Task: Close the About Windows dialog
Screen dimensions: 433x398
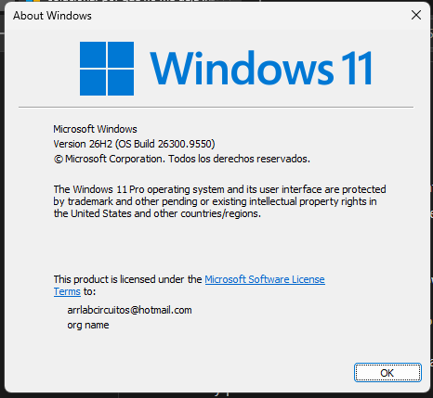Action: 416,15
